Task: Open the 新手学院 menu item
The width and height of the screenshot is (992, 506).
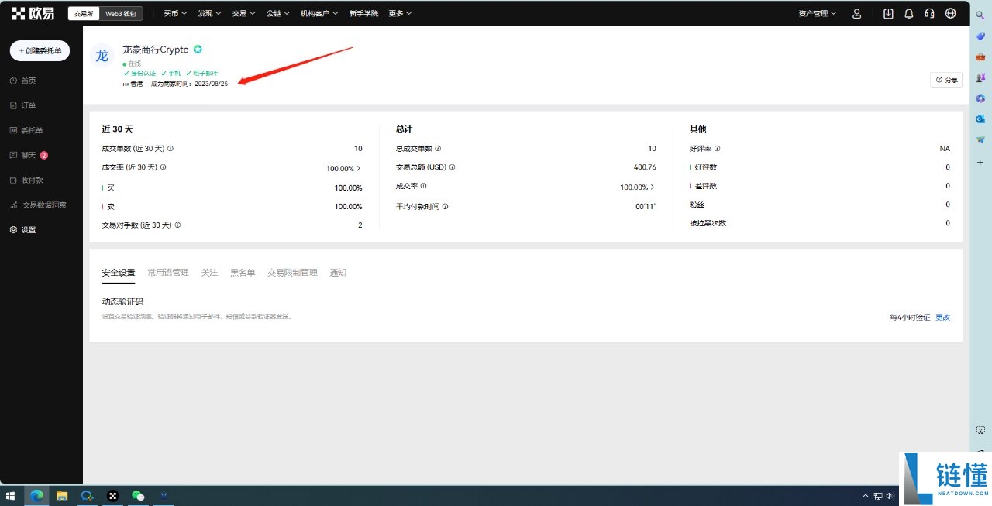Action: pyautogui.click(x=363, y=13)
